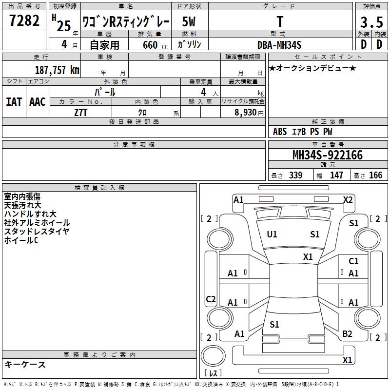Viewport: 390px width, 390px height.
Task: Click the B2 mark near the rear
Action: tap(347, 333)
